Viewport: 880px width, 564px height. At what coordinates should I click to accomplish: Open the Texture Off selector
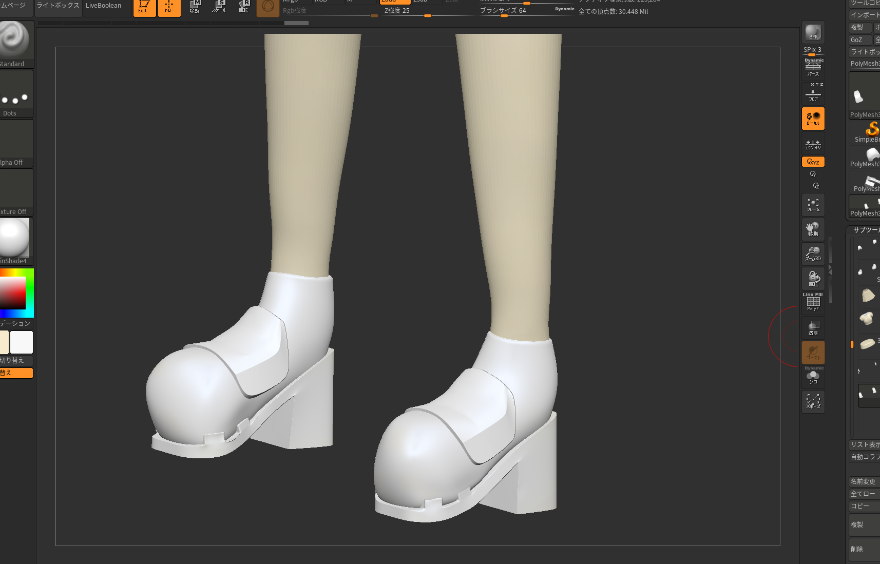[x=15, y=192]
